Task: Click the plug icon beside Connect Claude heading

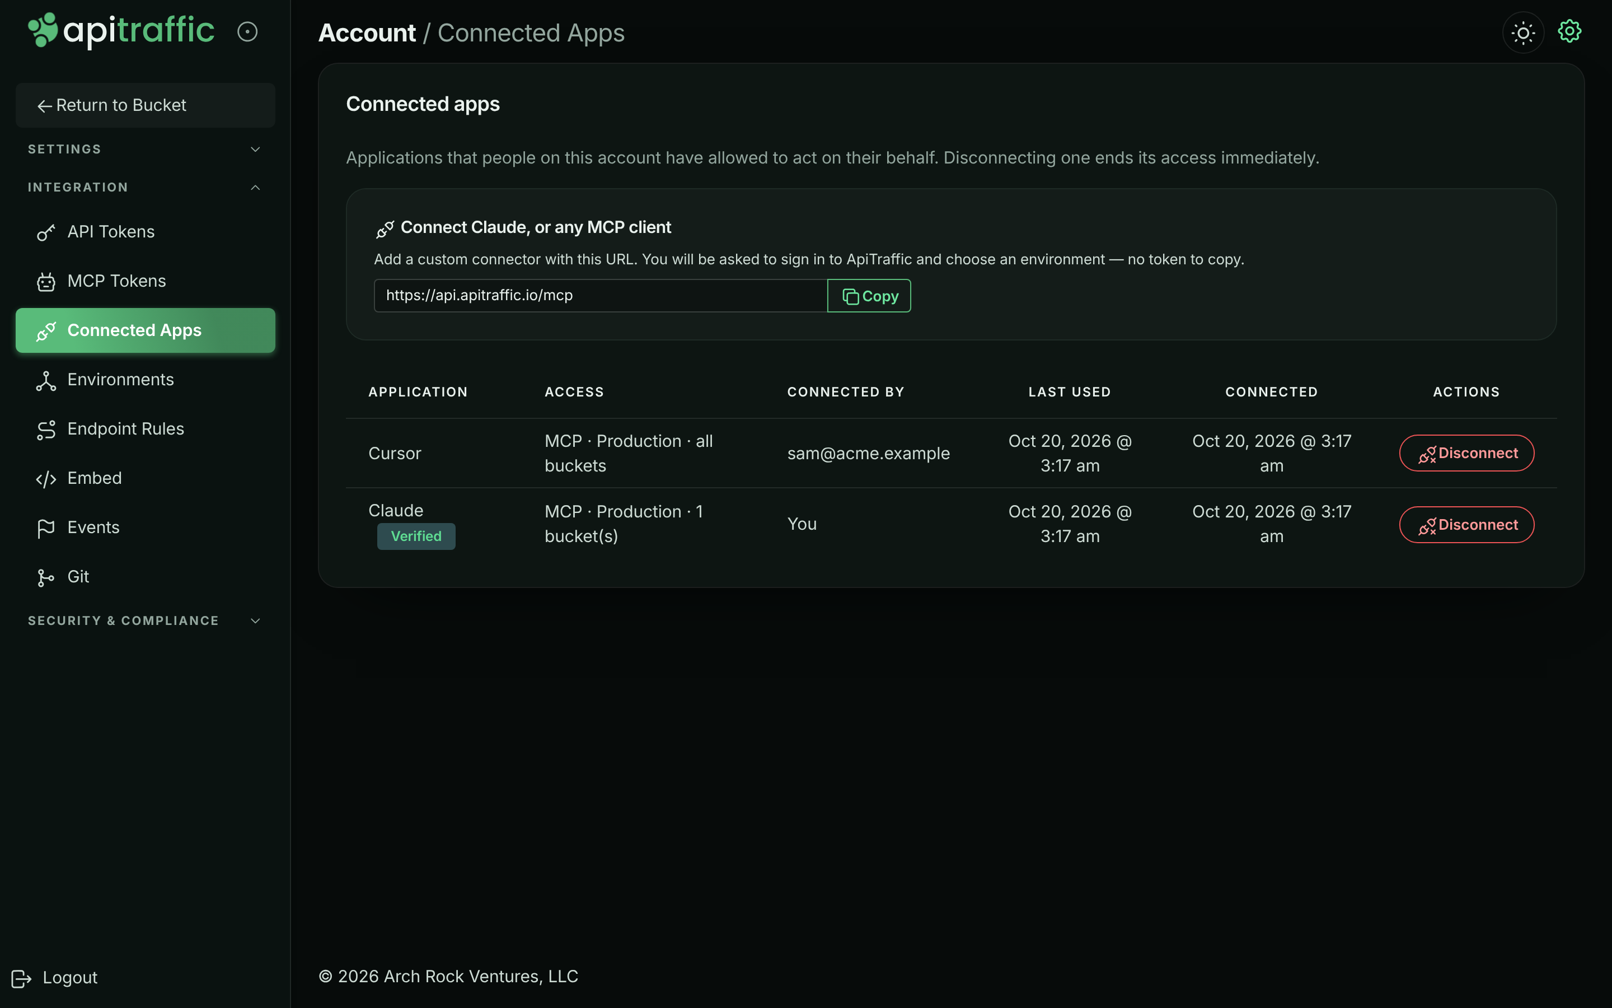Action: click(385, 228)
